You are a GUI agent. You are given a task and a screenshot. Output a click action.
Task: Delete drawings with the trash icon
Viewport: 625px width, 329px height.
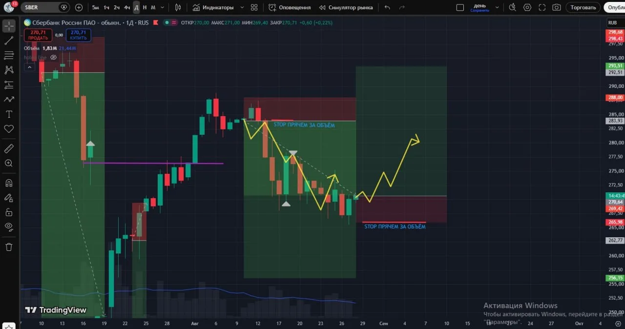(x=9, y=247)
